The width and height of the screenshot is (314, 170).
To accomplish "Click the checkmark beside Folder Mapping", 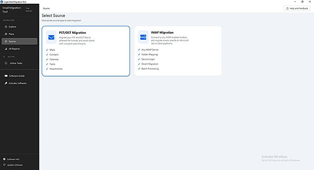I will click(139, 55).
